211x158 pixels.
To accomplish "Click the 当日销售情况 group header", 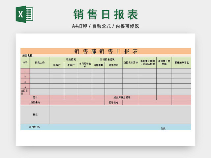I will pos(107,59).
